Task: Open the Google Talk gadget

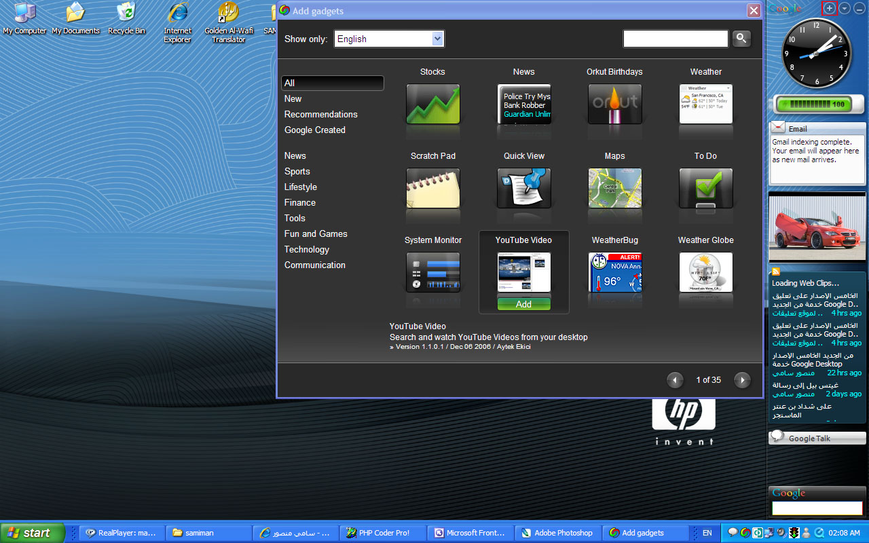Action: click(x=817, y=438)
